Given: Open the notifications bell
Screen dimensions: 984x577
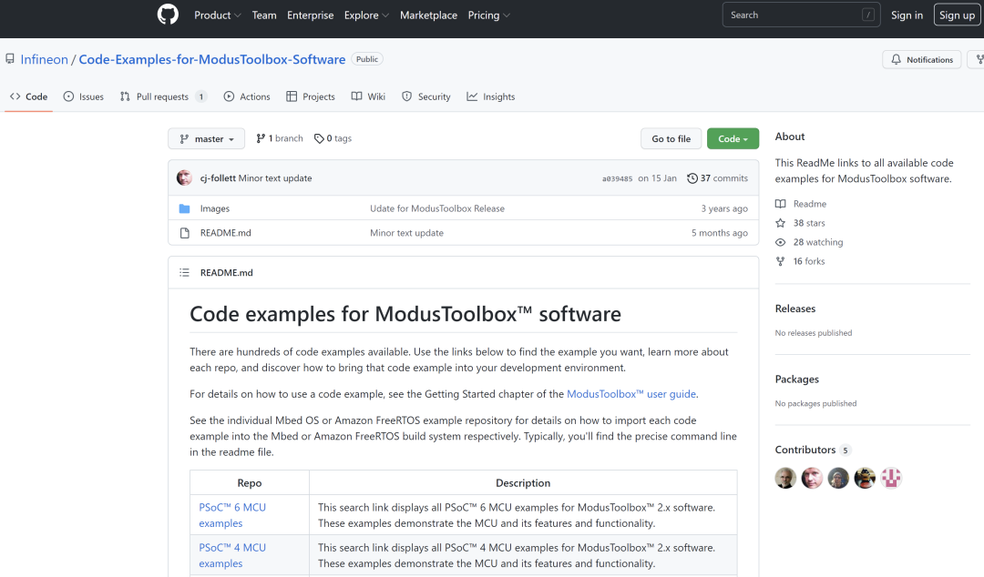Looking at the screenshot, I should [x=896, y=59].
